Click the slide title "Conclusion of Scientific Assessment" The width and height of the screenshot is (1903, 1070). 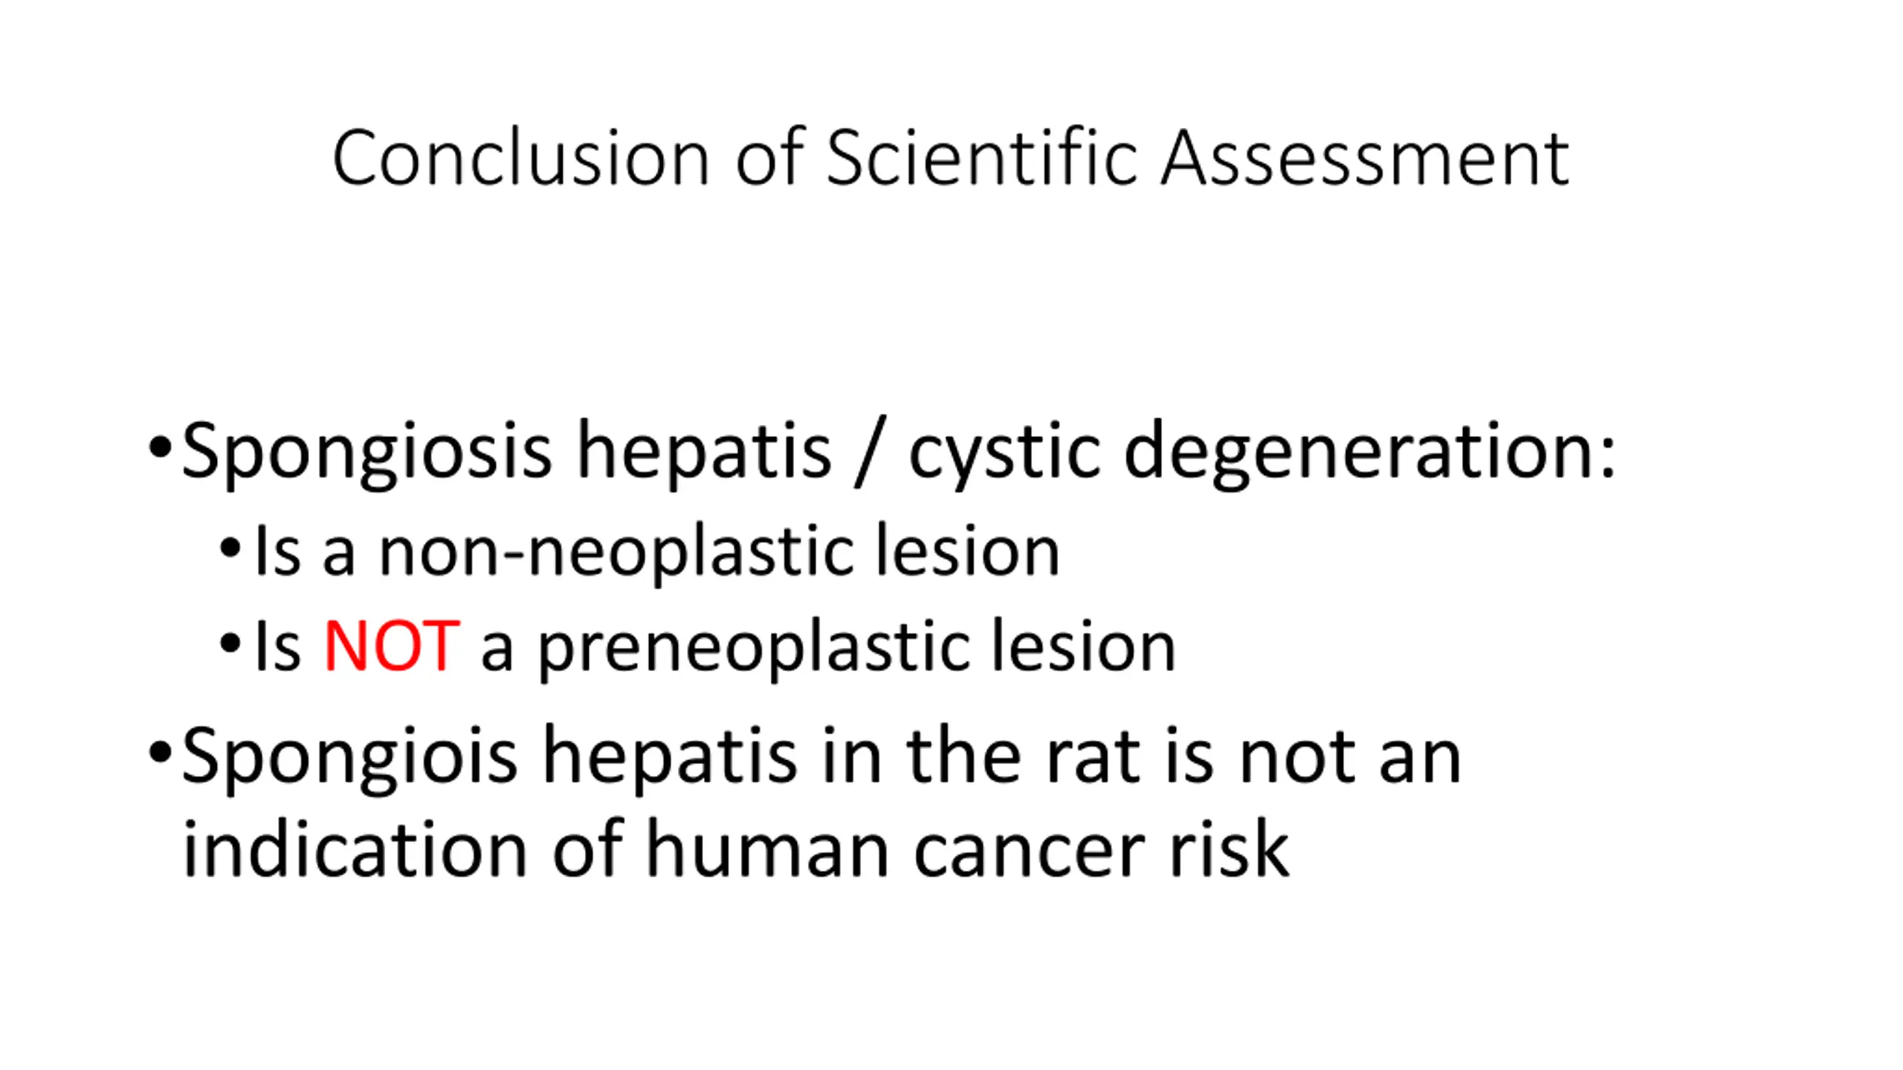pyautogui.click(x=950, y=158)
